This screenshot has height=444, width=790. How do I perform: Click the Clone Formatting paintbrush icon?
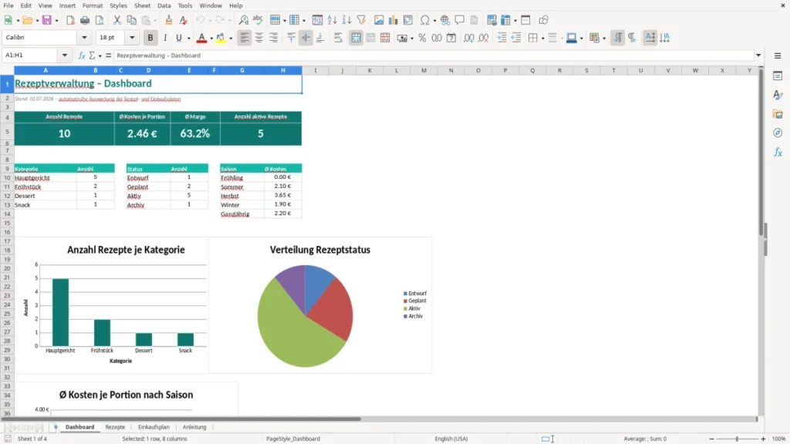[x=169, y=20]
